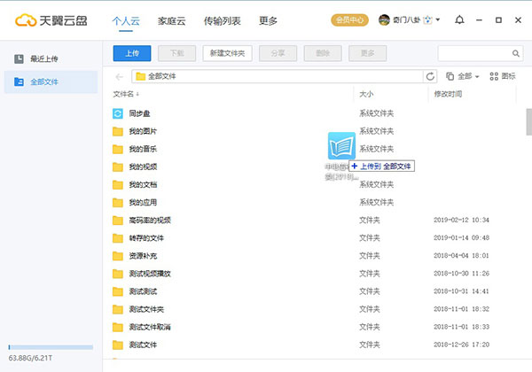Click the storage usage bar
The image size is (532, 372).
point(50,347)
